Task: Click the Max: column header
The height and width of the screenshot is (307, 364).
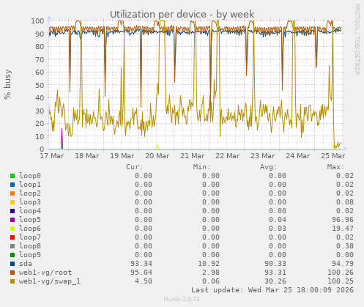Action: [335, 167]
